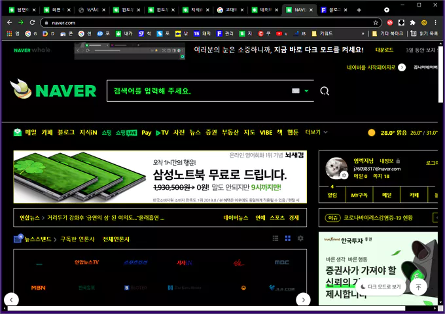445x314 pixels.
Task: Open the '코로나바이러스감염증-19 현황' issue link
Action: pyautogui.click(x=378, y=218)
